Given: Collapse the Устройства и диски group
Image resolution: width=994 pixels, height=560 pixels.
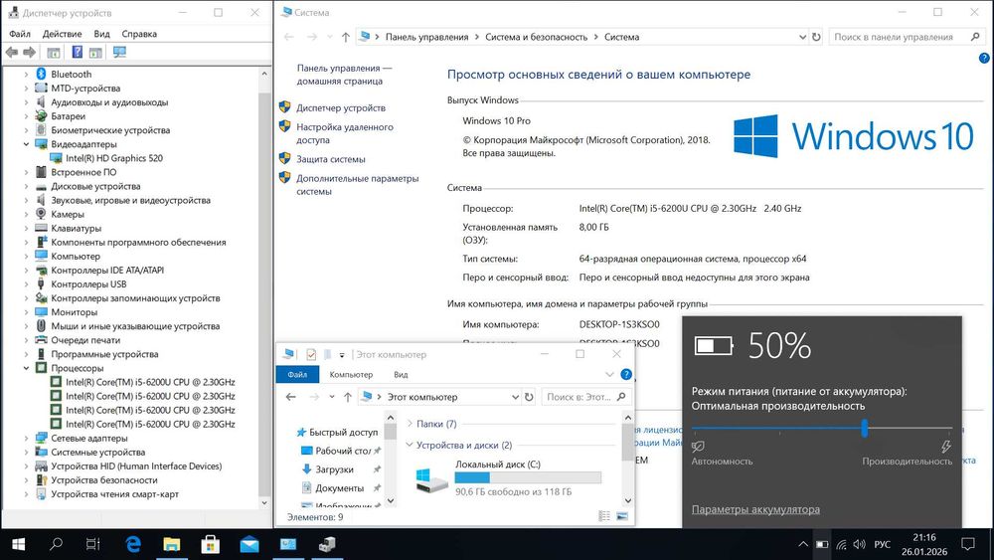Looking at the screenshot, I should coord(410,445).
